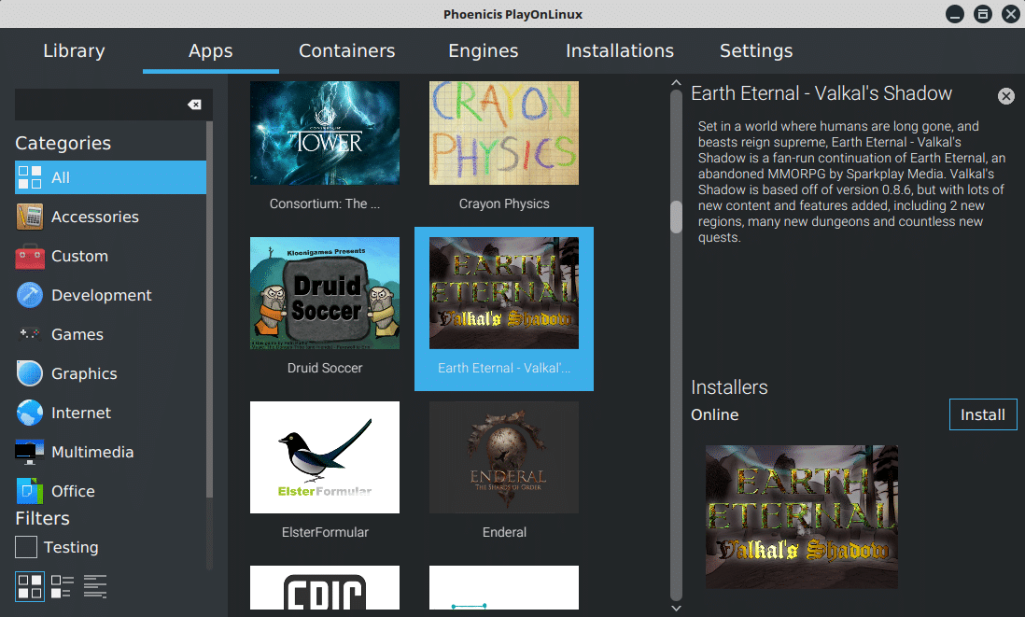Switch to compact list view
This screenshot has width=1025, height=617.
[63, 586]
